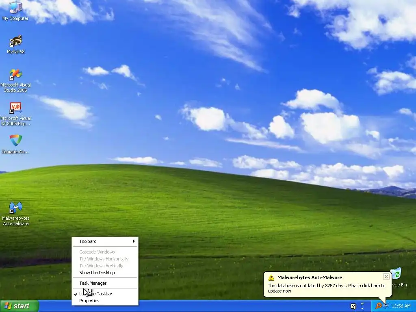The height and width of the screenshot is (312, 416).
Task: Click the disabled Tile Windows Vertically entry
Action: [x=105, y=266]
